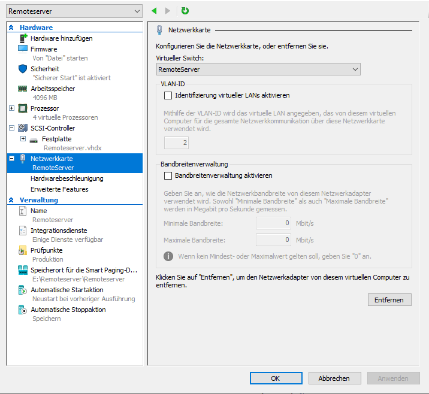Collapse the Verwaltung section chevron
The image size is (429, 394).
click(11, 200)
